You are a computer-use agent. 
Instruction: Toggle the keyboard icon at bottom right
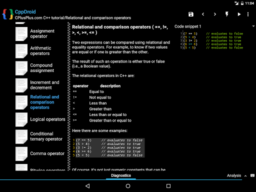252,175
